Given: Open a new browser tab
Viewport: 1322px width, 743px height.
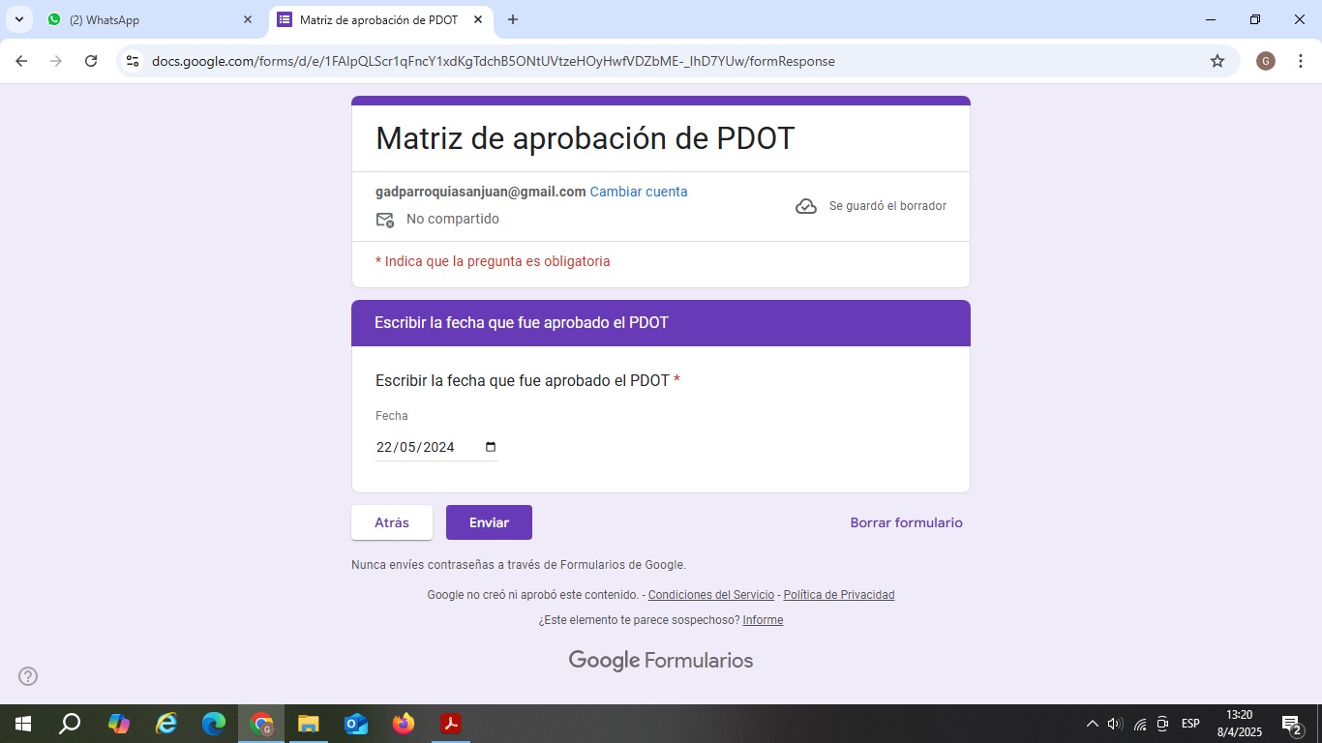Looking at the screenshot, I should pos(513,19).
